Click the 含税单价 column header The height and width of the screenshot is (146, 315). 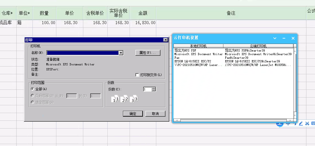(x=95, y=13)
